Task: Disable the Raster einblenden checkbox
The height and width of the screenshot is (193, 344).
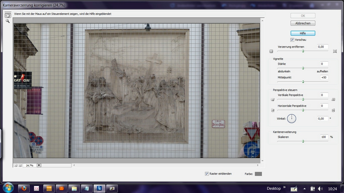Action: pos(207,174)
